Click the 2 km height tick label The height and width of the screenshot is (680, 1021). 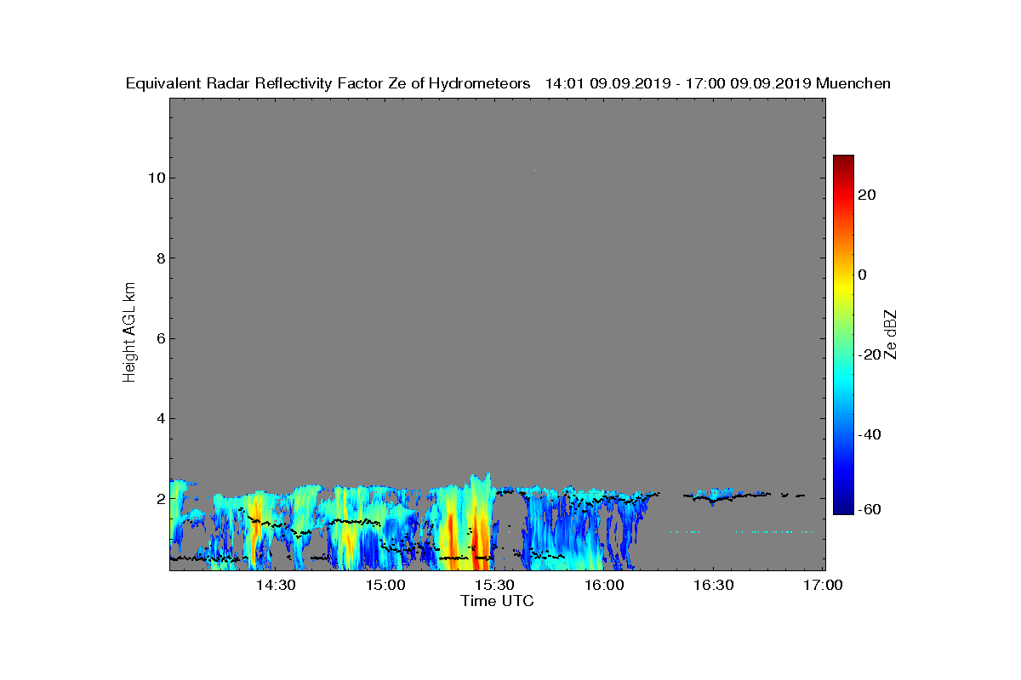159,498
